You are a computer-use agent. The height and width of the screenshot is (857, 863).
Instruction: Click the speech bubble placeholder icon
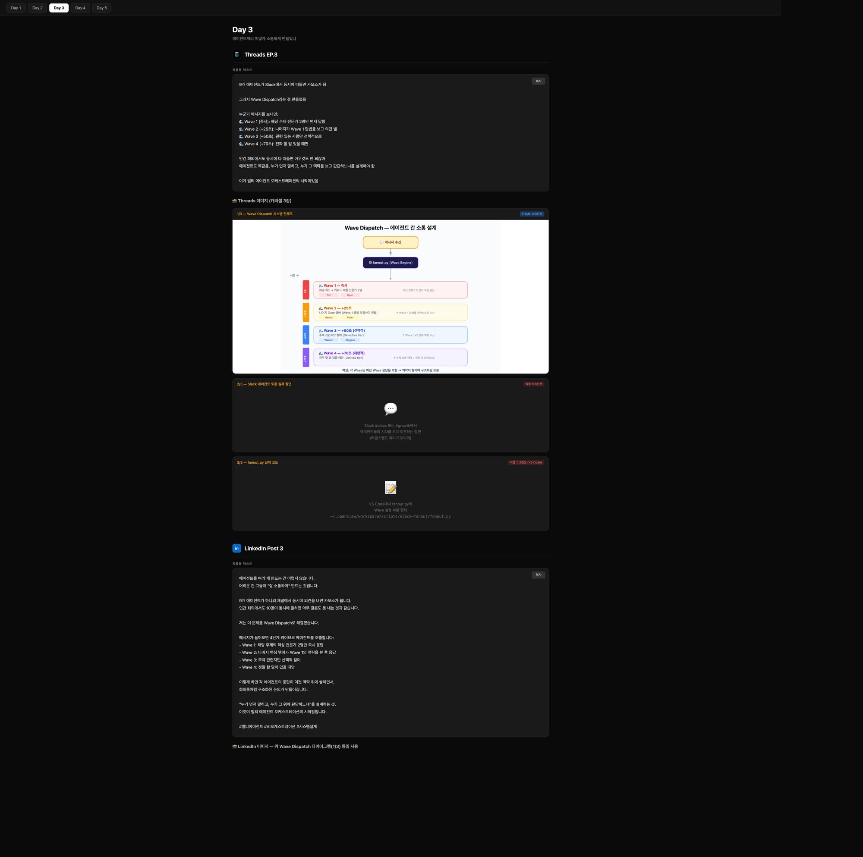point(390,408)
